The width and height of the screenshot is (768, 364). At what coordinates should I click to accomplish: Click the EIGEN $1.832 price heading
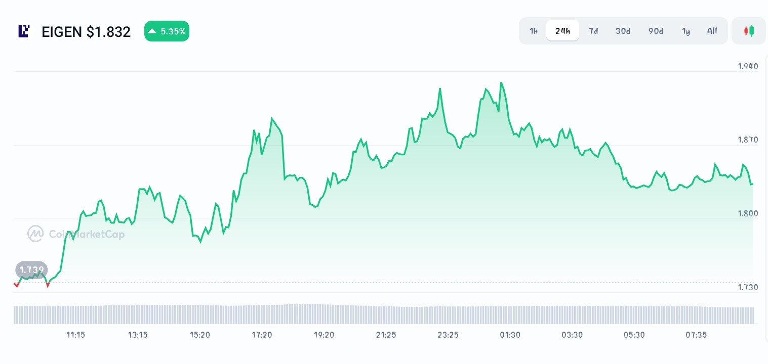coord(86,32)
